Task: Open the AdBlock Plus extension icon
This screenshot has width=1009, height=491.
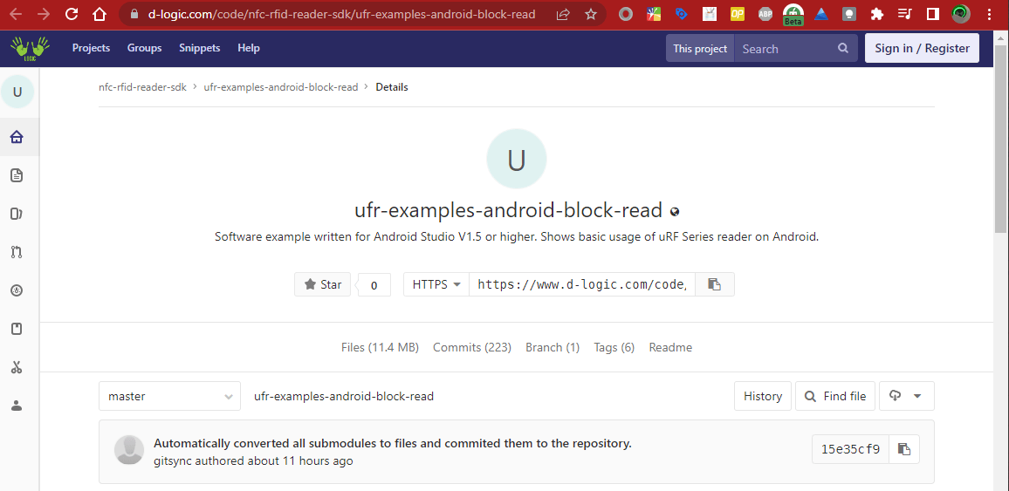Action: point(765,14)
